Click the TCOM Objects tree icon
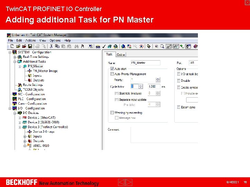 pos(20,90)
